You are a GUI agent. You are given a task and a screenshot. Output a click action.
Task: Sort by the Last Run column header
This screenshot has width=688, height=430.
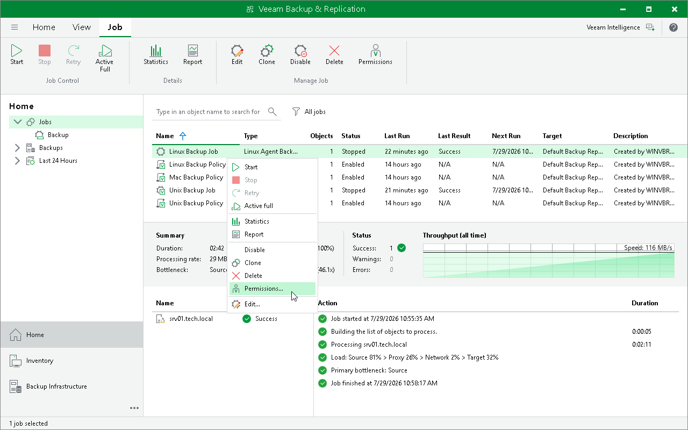point(397,136)
